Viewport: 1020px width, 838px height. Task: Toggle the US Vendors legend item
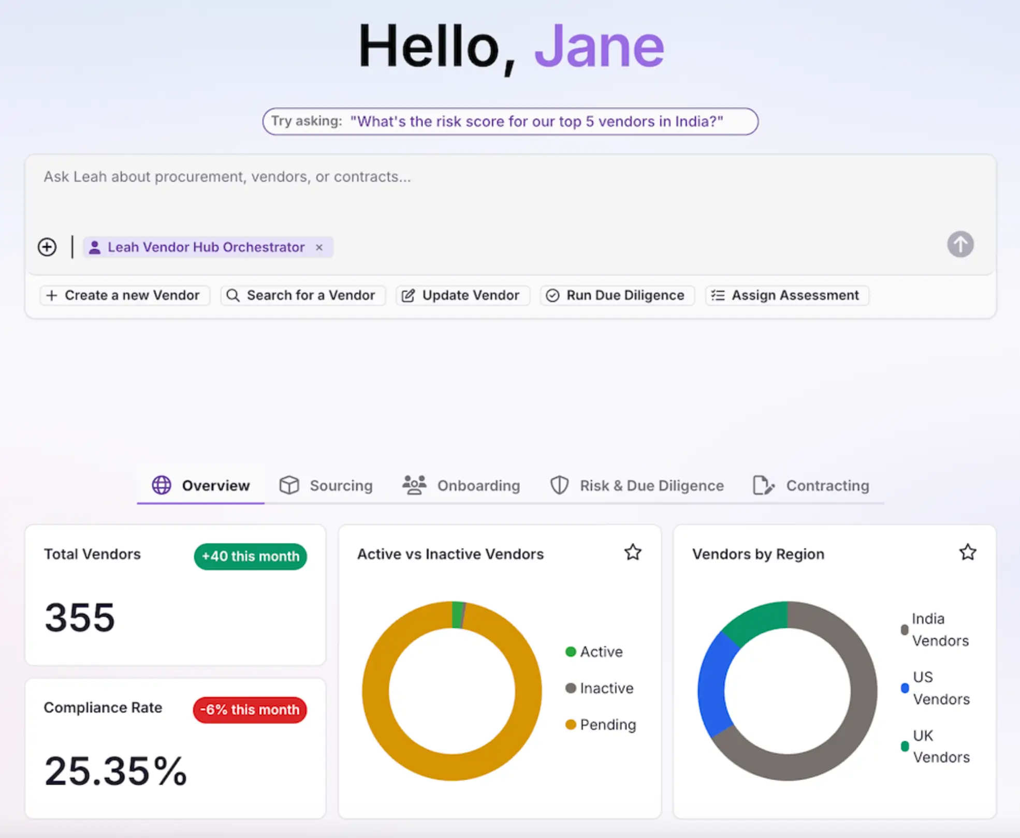click(935, 688)
